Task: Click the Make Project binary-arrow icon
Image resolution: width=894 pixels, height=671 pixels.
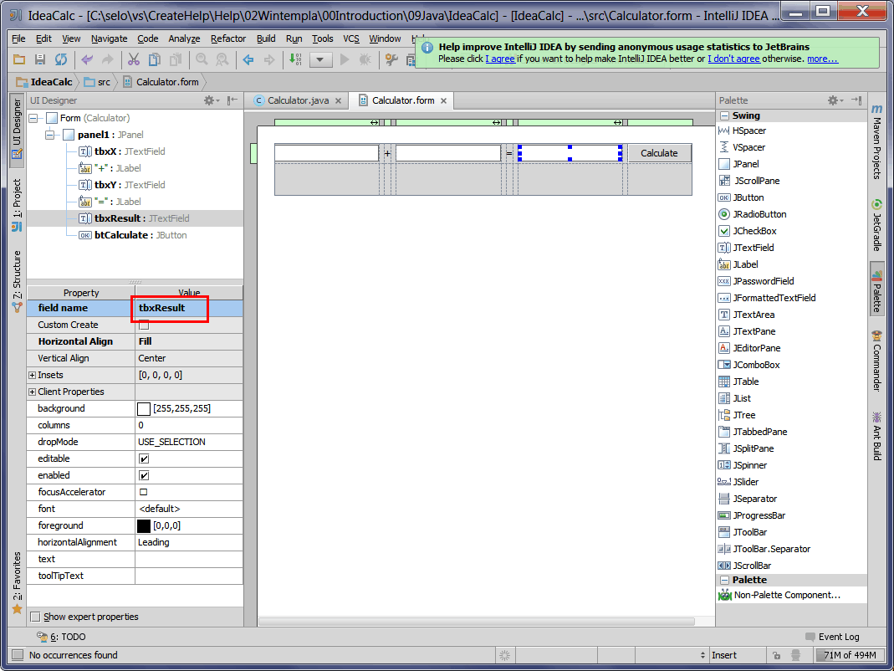Action: [294, 59]
